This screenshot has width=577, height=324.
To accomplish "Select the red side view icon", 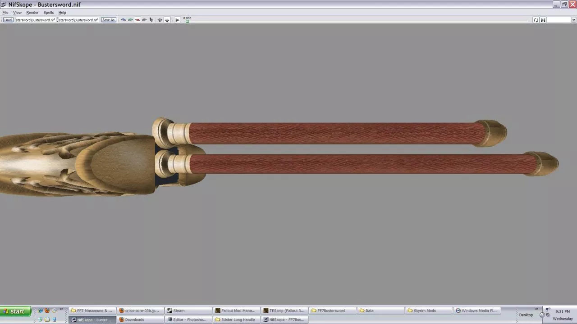I will [137, 20].
